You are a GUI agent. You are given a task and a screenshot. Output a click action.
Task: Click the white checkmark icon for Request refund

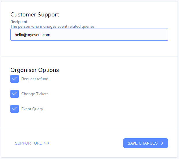[x=14, y=79]
